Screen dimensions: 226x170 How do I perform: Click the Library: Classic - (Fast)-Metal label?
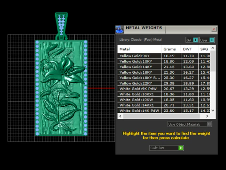coord(140,40)
